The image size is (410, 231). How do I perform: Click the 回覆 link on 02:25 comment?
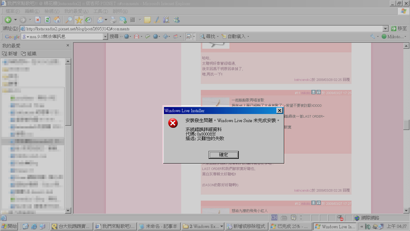346,80
